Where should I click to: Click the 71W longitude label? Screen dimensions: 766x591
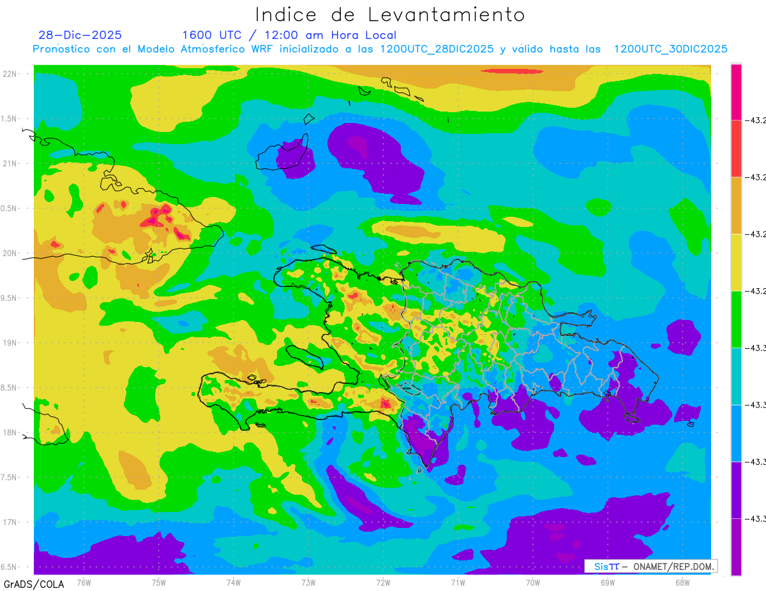click(x=458, y=581)
